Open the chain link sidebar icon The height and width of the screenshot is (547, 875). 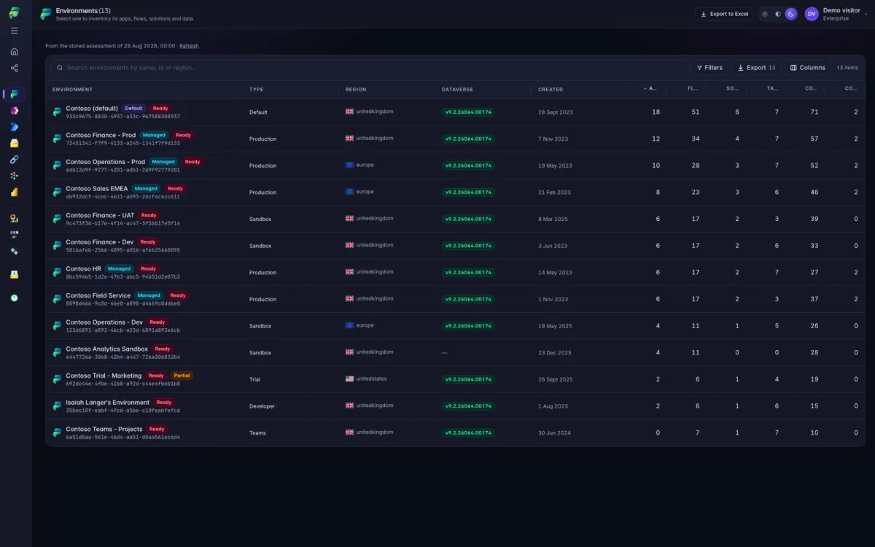pyautogui.click(x=14, y=160)
